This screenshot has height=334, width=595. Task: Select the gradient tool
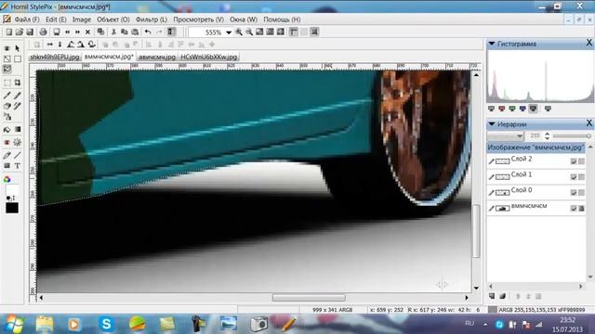[x=18, y=130]
